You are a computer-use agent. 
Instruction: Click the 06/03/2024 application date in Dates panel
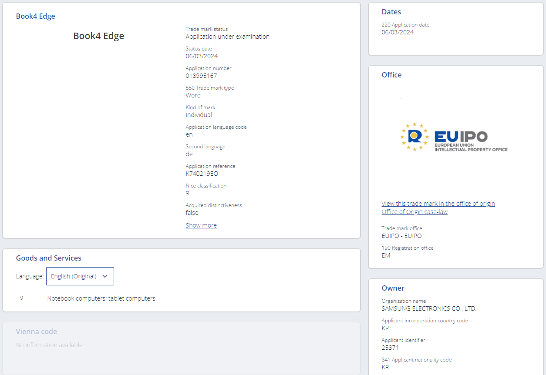pos(398,32)
